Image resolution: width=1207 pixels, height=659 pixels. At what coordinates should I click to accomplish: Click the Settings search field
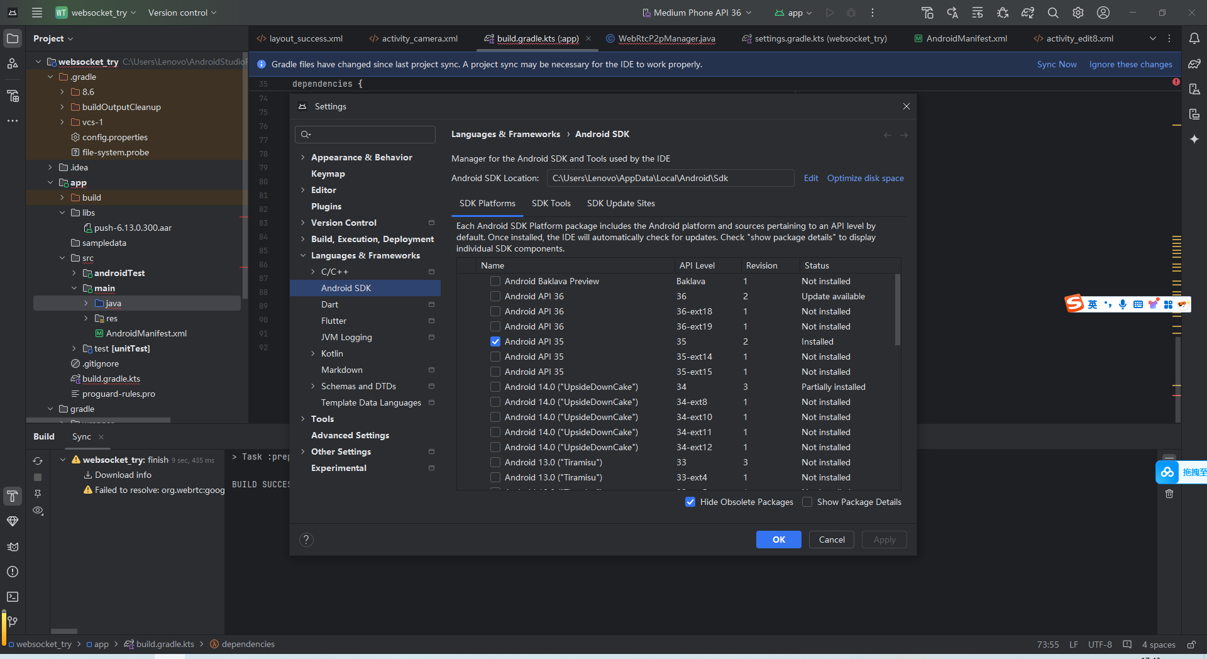pos(365,135)
